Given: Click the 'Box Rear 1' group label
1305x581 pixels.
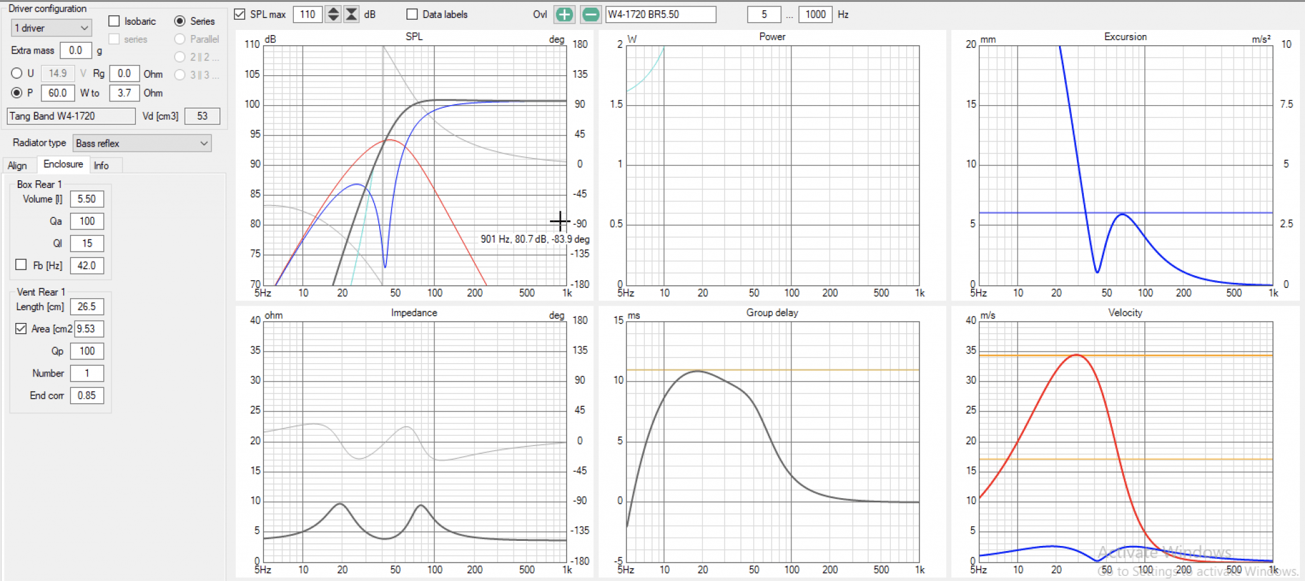Looking at the screenshot, I should click(x=40, y=184).
